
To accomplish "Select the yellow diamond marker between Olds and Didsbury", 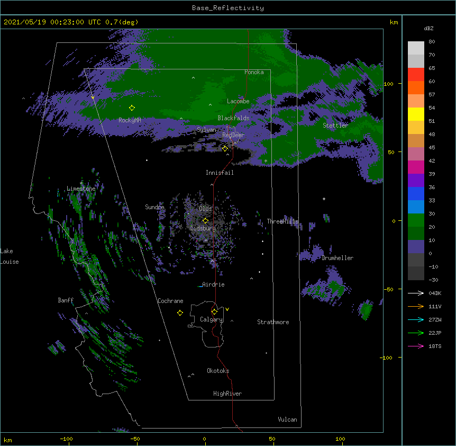I will [205, 221].
